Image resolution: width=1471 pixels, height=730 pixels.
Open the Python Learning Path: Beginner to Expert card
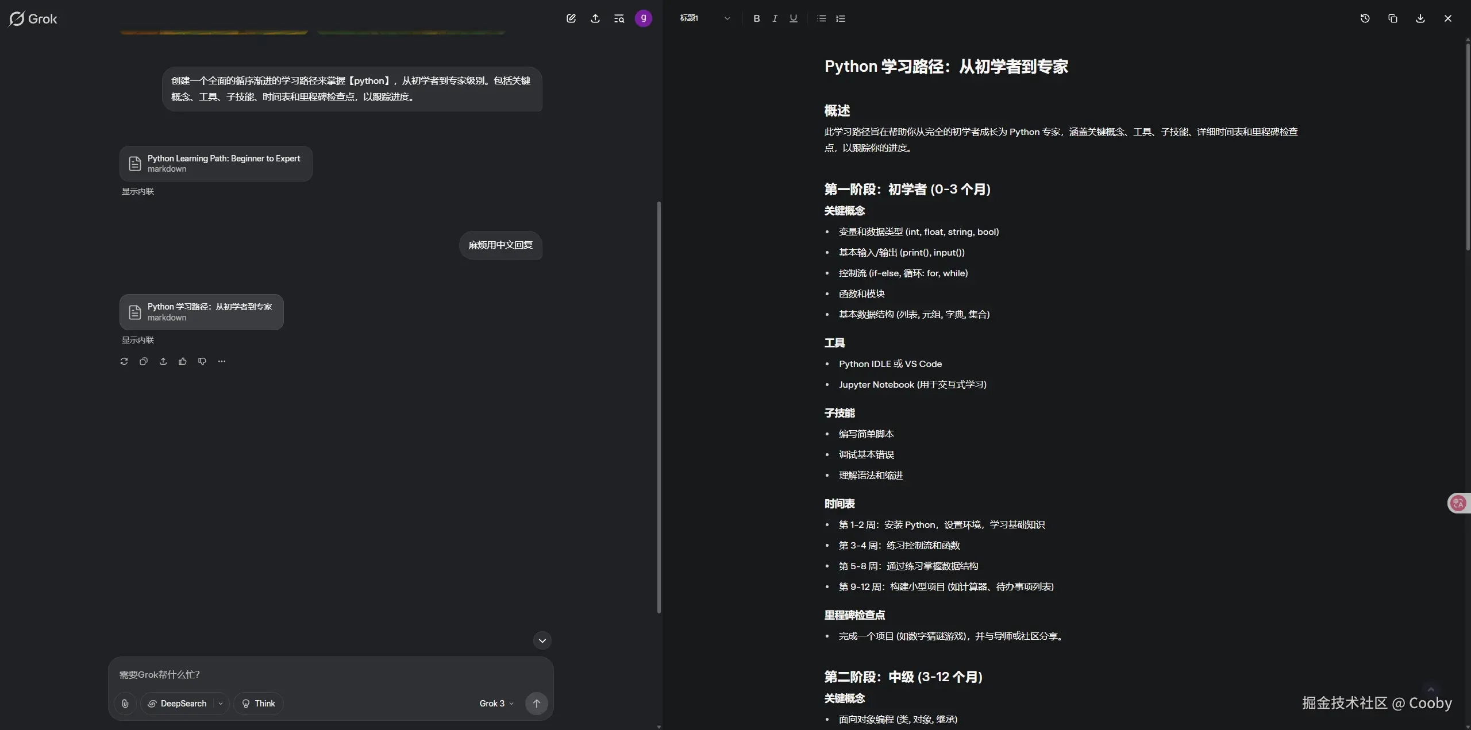click(215, 164)
